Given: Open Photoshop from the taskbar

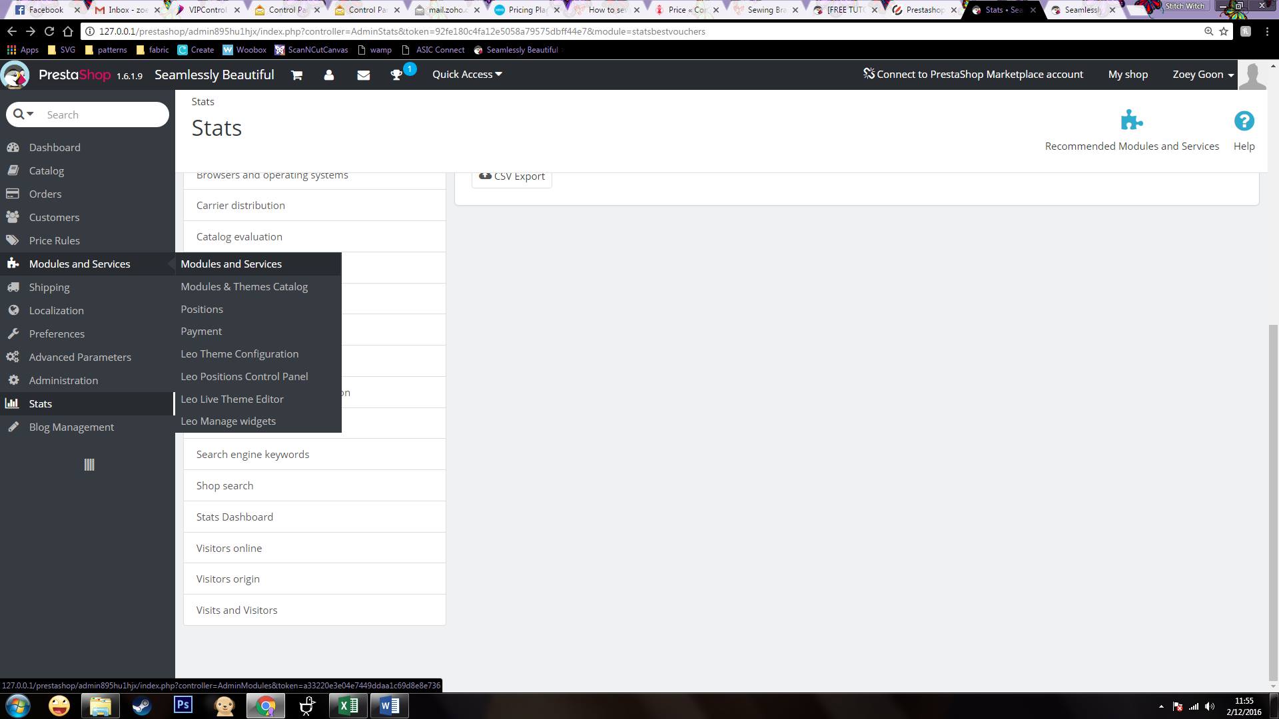Looking at the screenshot, I should tap(183, 705).
